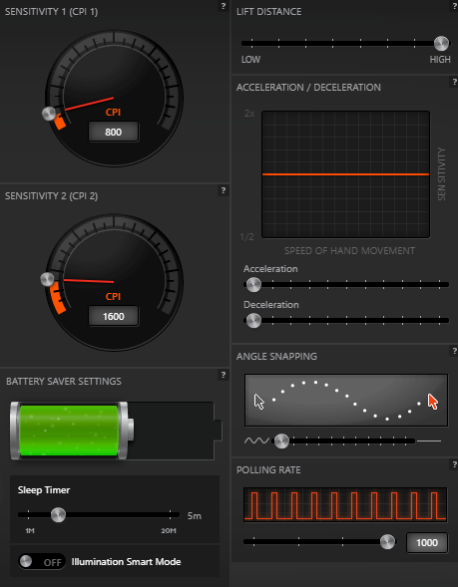Viewport: 458px width, 587px height.
Task: Click the Acceleration slider handle
Action: pos(253,284)
